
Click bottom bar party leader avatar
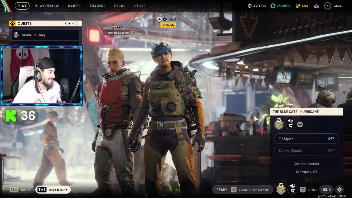tap(281, 189)
